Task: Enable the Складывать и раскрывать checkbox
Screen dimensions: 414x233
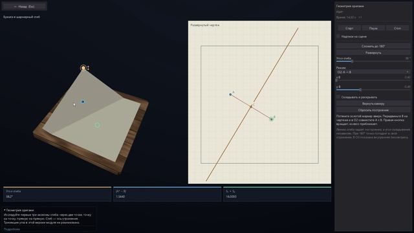Action: click(338, 97)
